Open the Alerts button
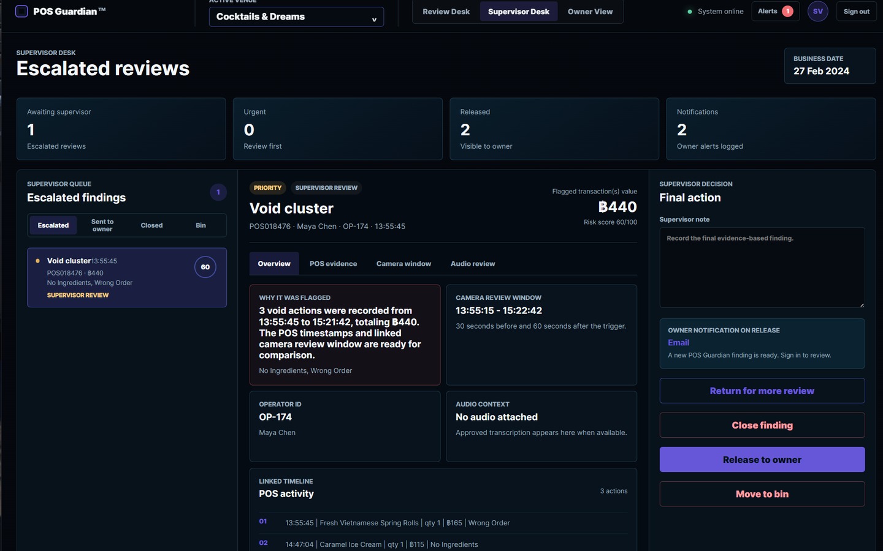 [775, 11]
